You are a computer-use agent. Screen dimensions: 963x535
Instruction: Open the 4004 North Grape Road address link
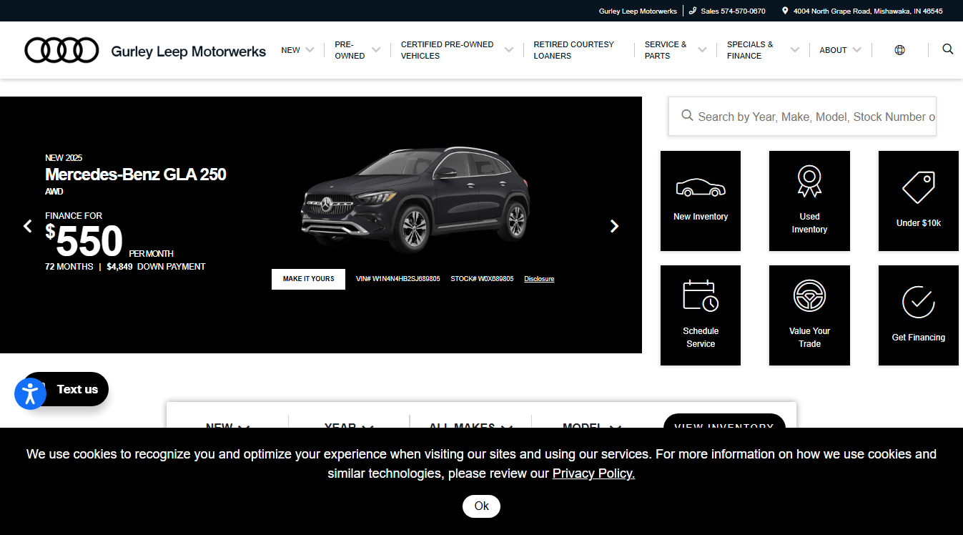click(868, 11)
